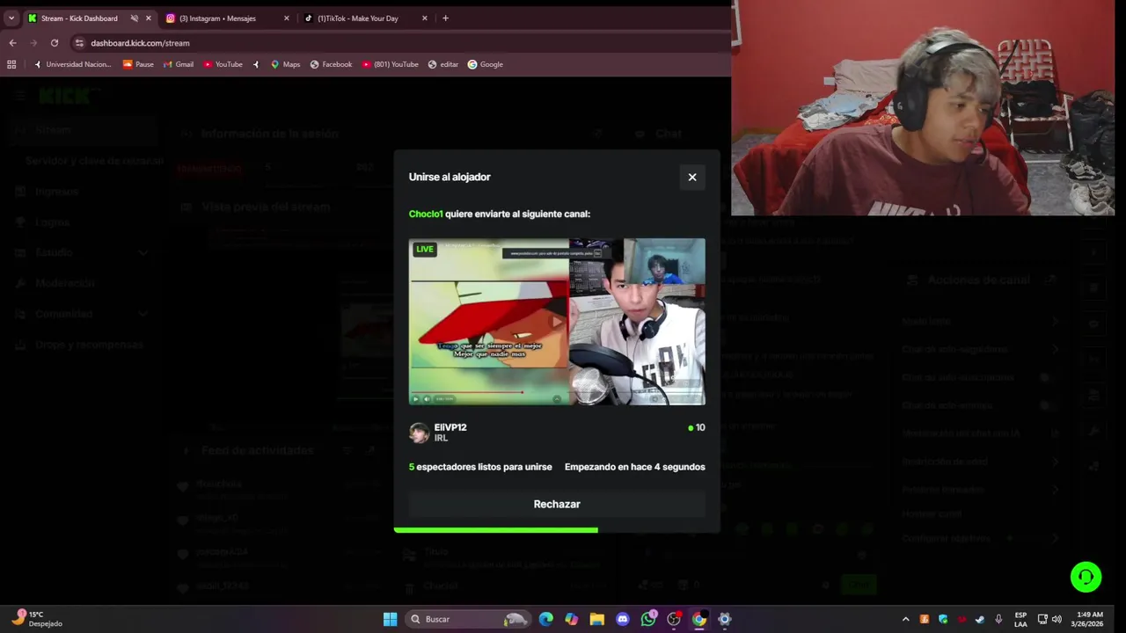Open File Explorer from the taskbar
Screen dimensions: 1126x633
point(597,619)
